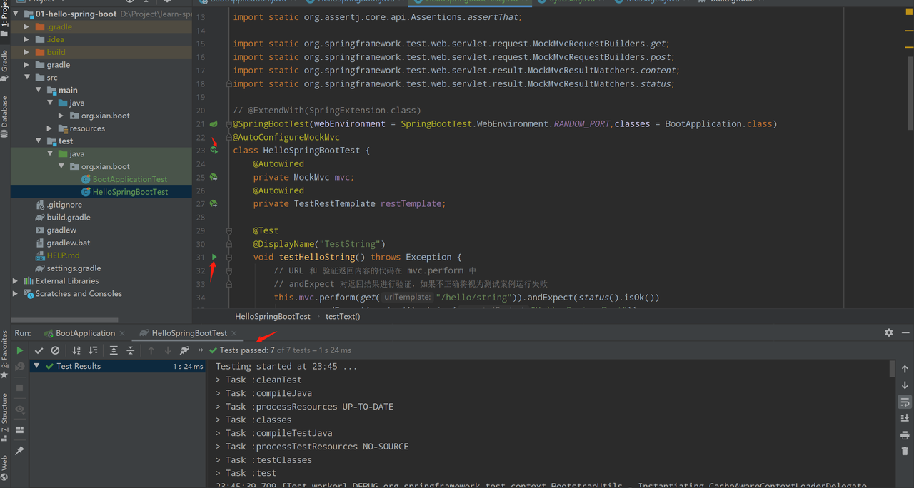This screenshot has height=488, width=914.
Task: Click the print icon in console sidebar
Action: tap(905, 435)
